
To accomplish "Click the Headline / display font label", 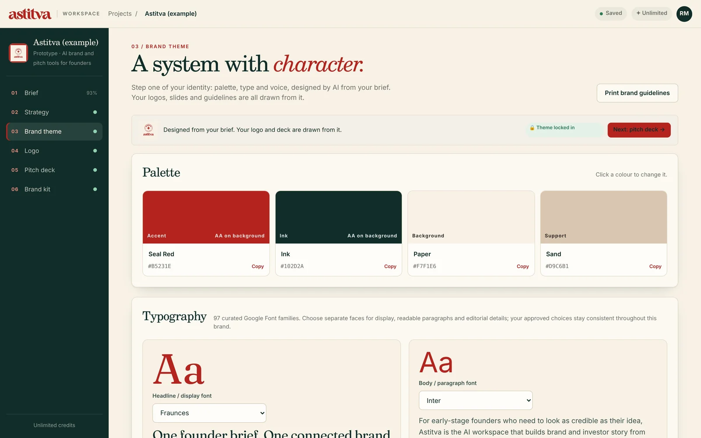I will (182, 396).
